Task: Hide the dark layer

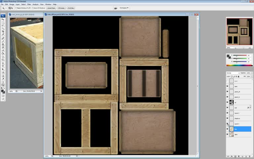Action: pos(227,134)
